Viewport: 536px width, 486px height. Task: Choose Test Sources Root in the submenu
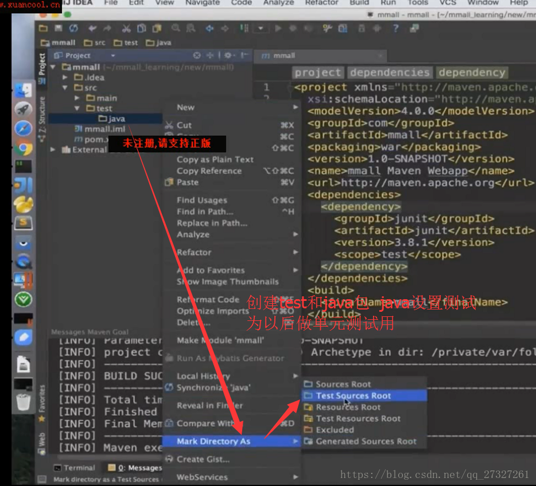coord(364,395)
